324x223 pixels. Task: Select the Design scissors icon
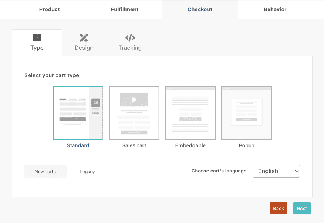coord(84,37)
